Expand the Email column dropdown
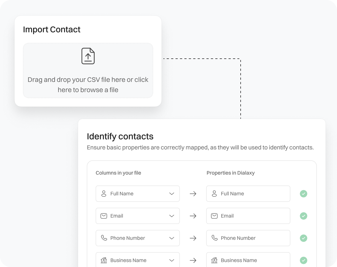The width and height of the screenshot is (337, 267). point(171,216)
